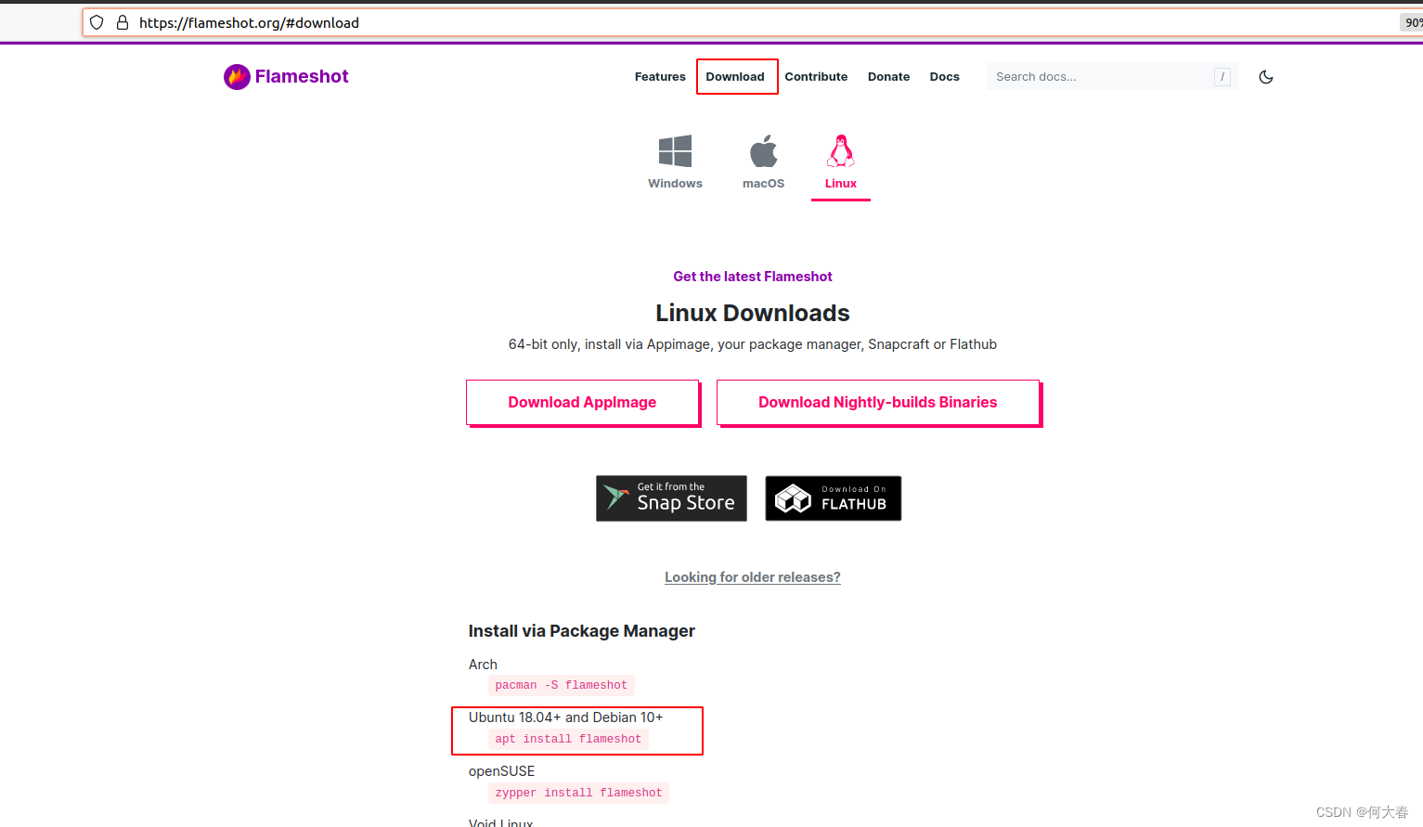This screenshot has height=827, width=1423.
Task: Click Install via Package Manager heading
Action: 581,631
